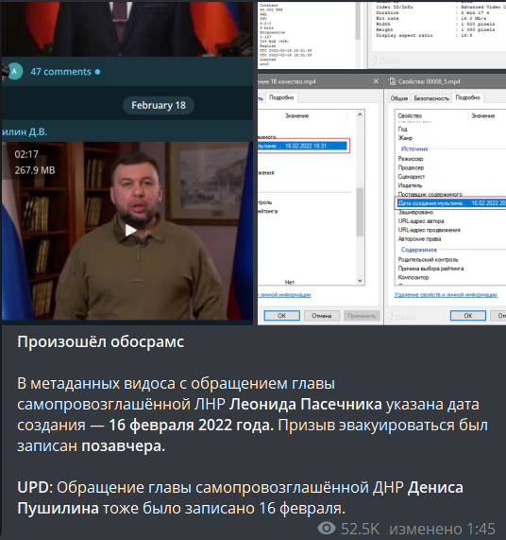Click the Свойство column header in right dialog

pyautogui.click(x=410, y=116)
